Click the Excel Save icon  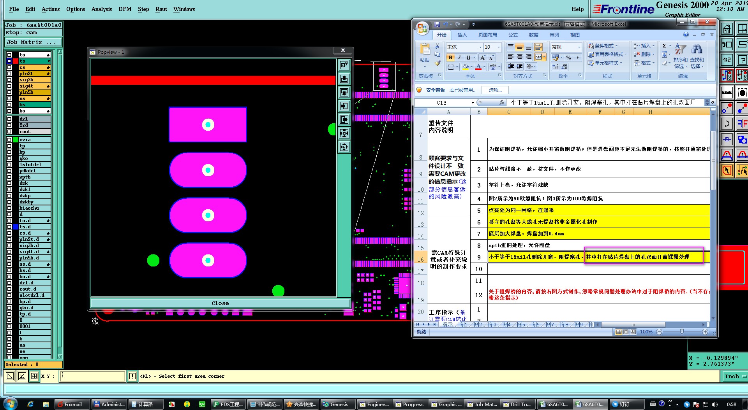click(x=437, y=24)
